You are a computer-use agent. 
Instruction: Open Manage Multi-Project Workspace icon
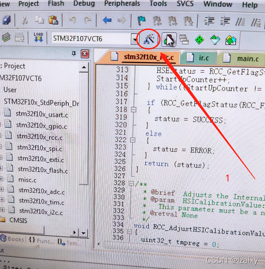(184, 39)
